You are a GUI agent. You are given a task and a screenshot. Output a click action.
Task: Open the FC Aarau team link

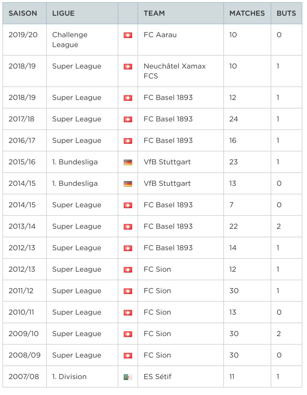point(160,35)
